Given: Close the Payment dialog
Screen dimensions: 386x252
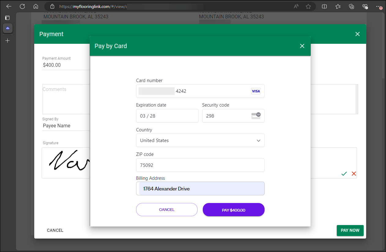Looking at the screenshot, I should [x=358, y=34].
